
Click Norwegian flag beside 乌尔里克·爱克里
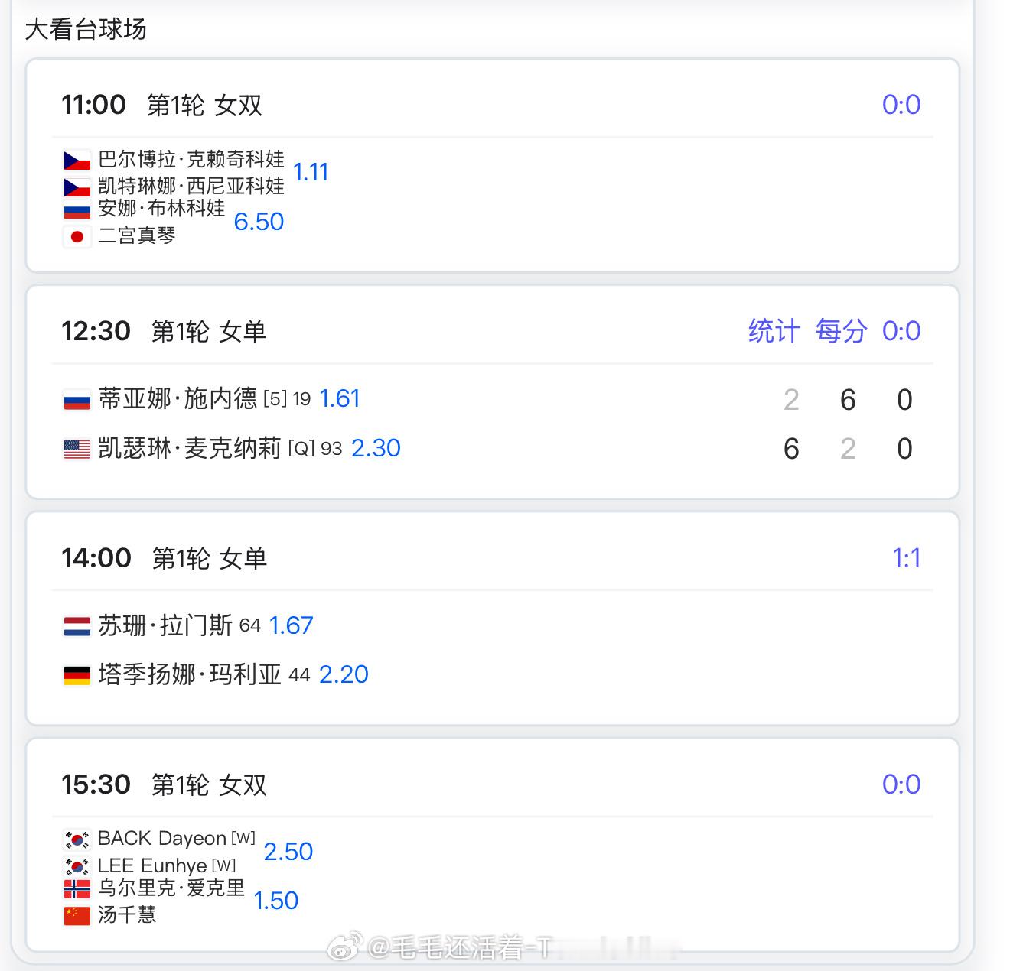point(77,889)
